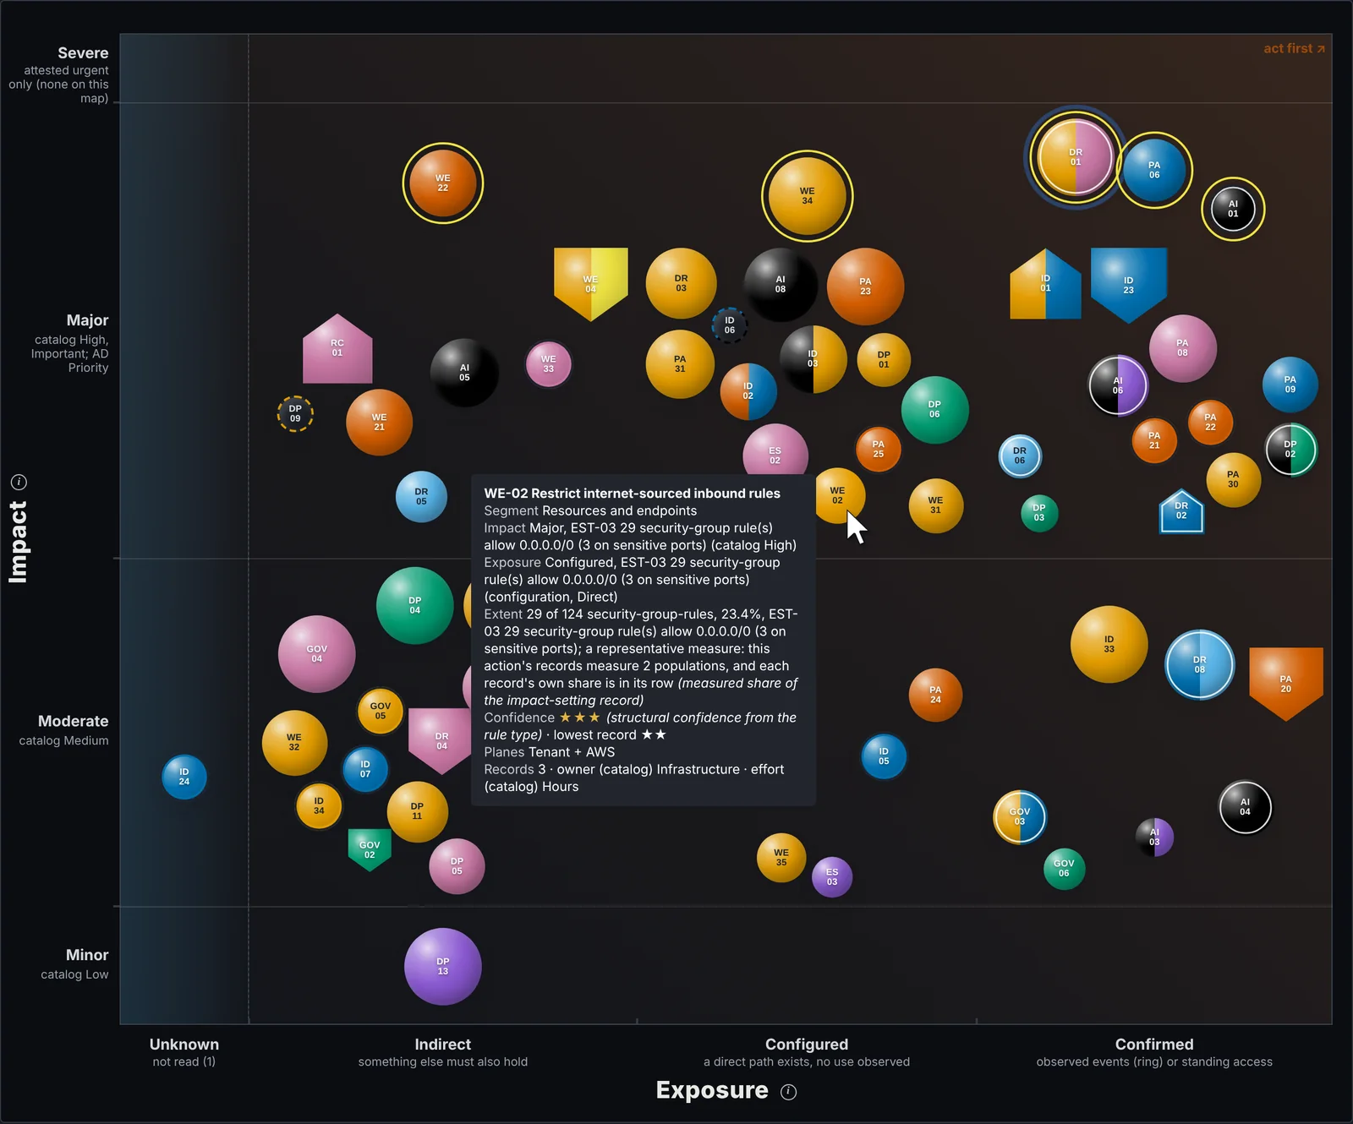Select the ID 01 split pentagon
Viewport: 1353px width, 1124px height.
1046,284
